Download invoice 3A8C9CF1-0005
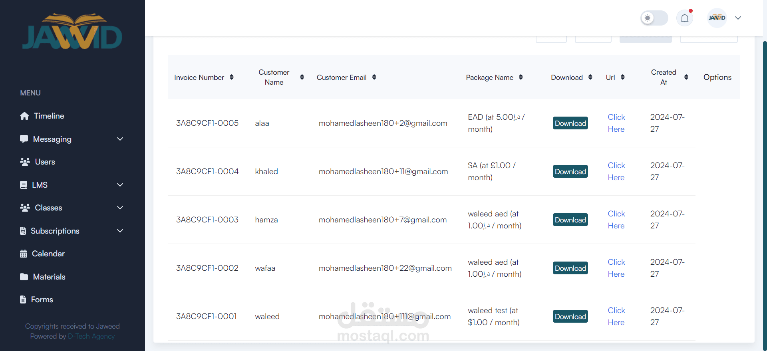767x351 pixels. (570, 123)
